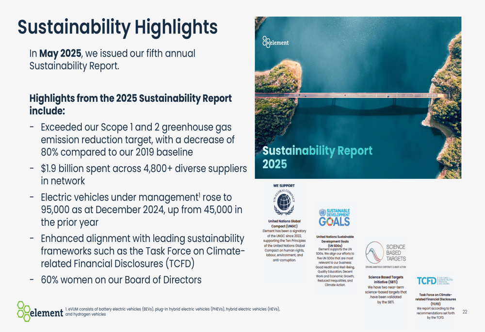Click the "Element supports the UN SDGs" description

335,267
